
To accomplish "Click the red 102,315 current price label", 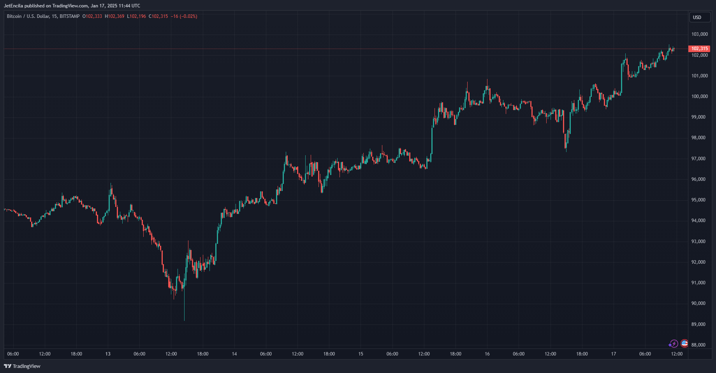I will (x=699, y=49).
